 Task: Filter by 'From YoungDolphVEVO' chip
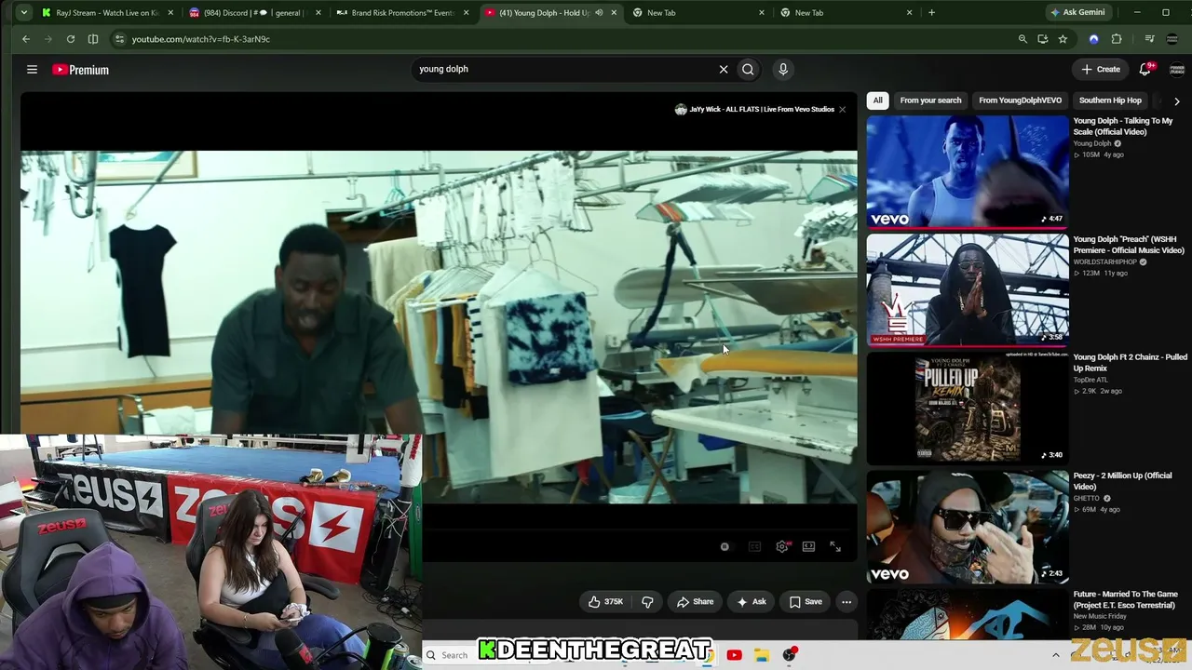point(1020,100)
